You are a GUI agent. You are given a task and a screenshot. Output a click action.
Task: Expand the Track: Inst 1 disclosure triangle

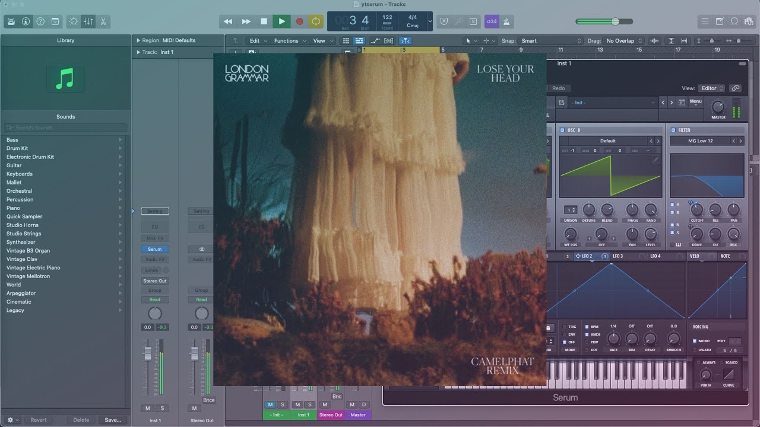138,52
